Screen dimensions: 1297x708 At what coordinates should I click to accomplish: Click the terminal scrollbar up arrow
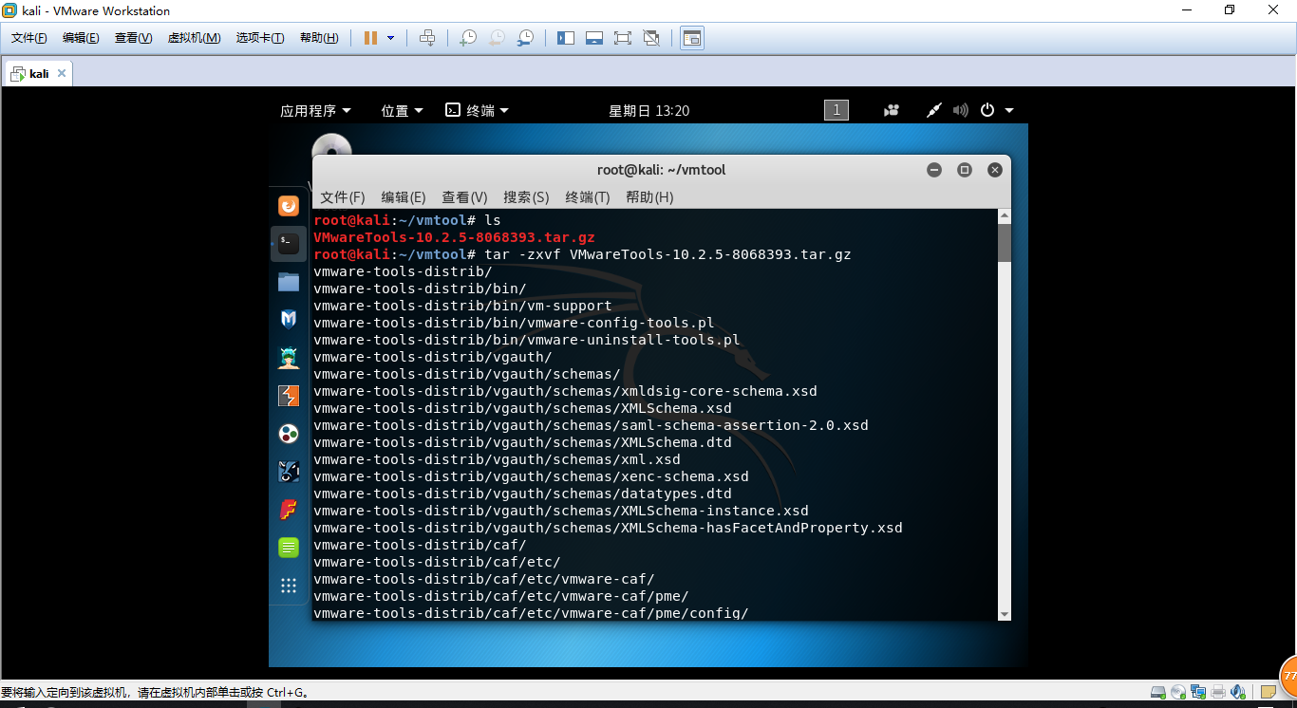1005,216
